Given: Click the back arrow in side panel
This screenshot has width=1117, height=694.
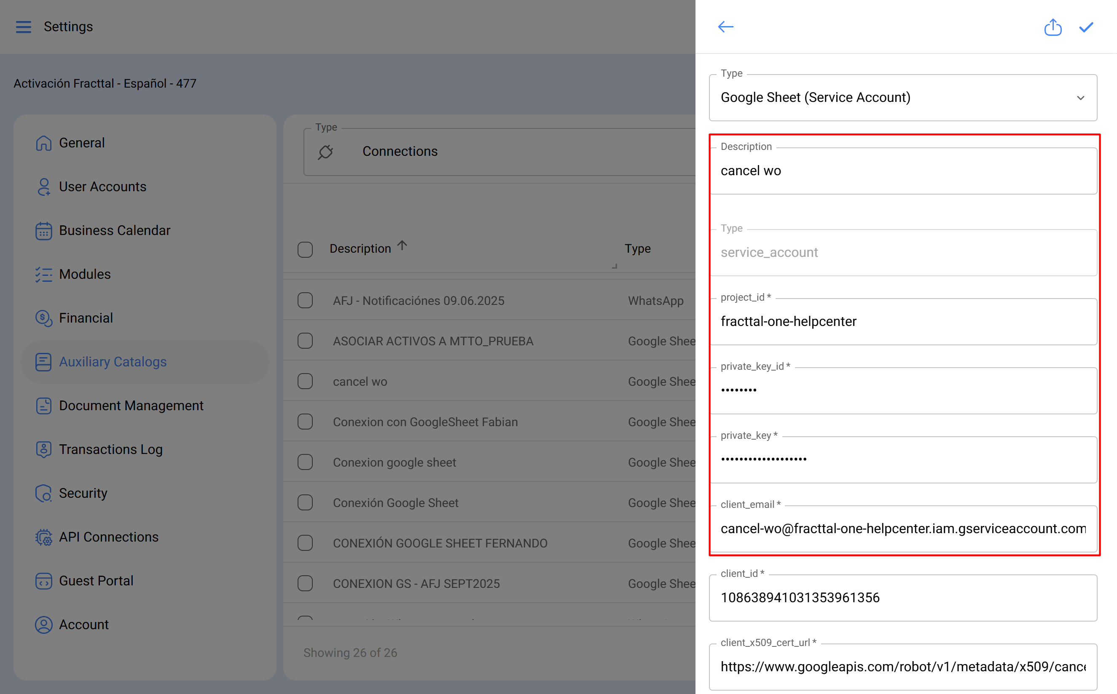Looking at the screenshot, I should click(x=726, y=27).
